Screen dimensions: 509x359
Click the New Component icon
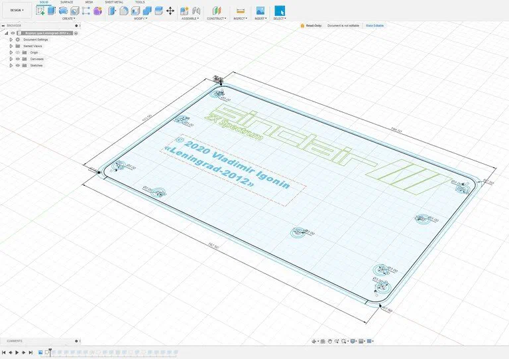coord(184,11)
